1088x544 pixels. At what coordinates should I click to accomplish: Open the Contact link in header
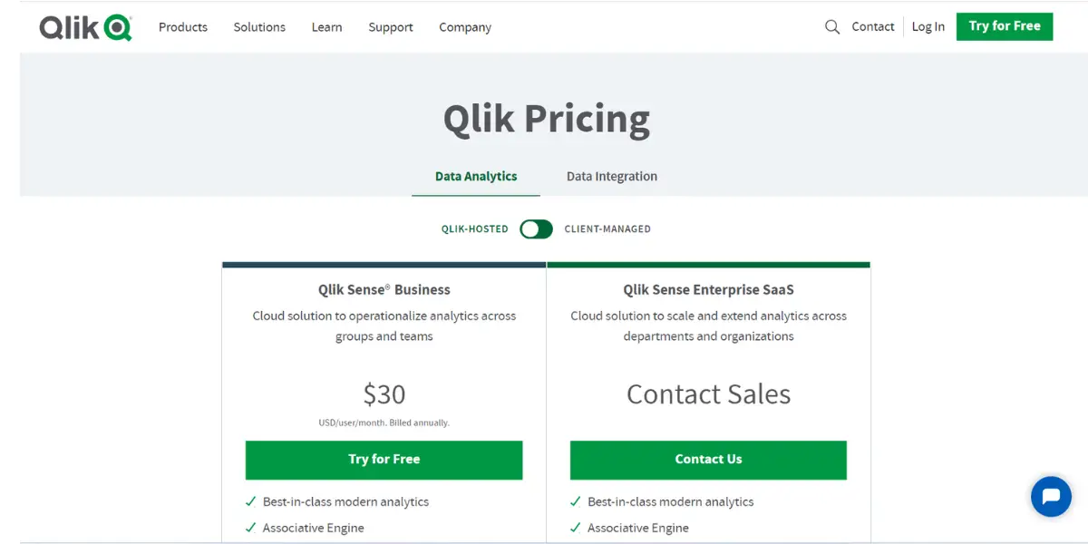tap(873, 27)
